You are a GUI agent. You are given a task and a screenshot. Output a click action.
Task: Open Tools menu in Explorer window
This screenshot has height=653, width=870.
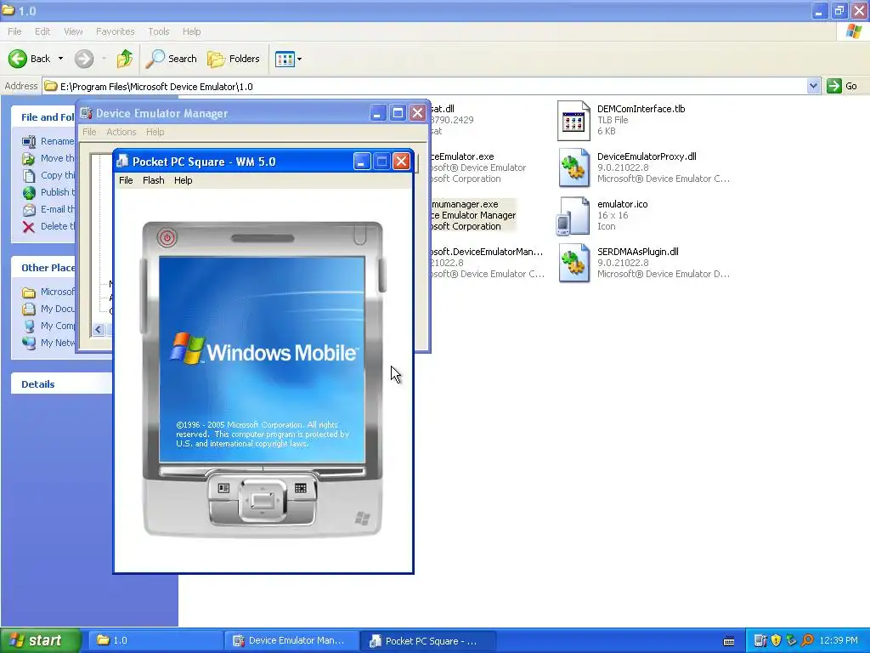(158, 31)
